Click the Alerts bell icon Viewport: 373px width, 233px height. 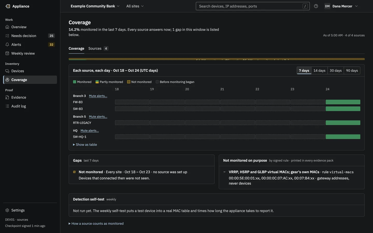(x=7, y=45)
